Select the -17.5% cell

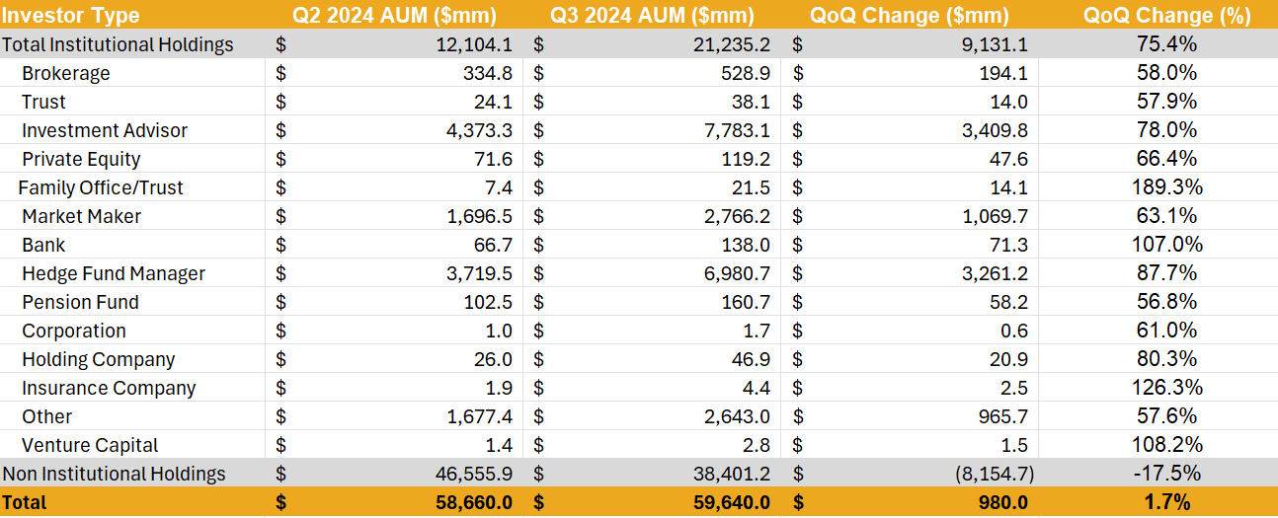tap(1166, 474)
